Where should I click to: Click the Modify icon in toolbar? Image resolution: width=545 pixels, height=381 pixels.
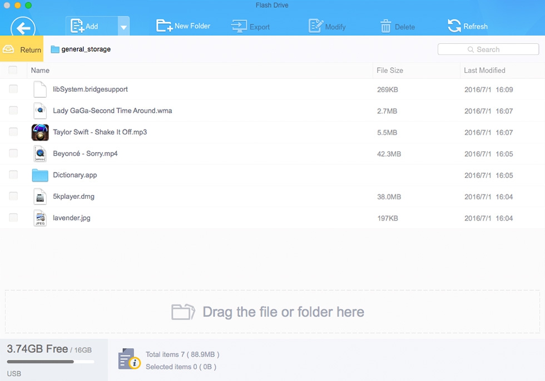click(x=316, y=26)
